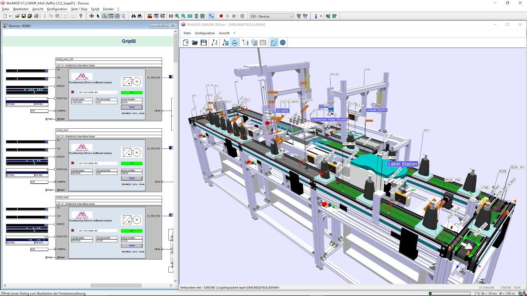Toggle the coupling window icon in 3DView
The image size is (527, 296).
274,42
